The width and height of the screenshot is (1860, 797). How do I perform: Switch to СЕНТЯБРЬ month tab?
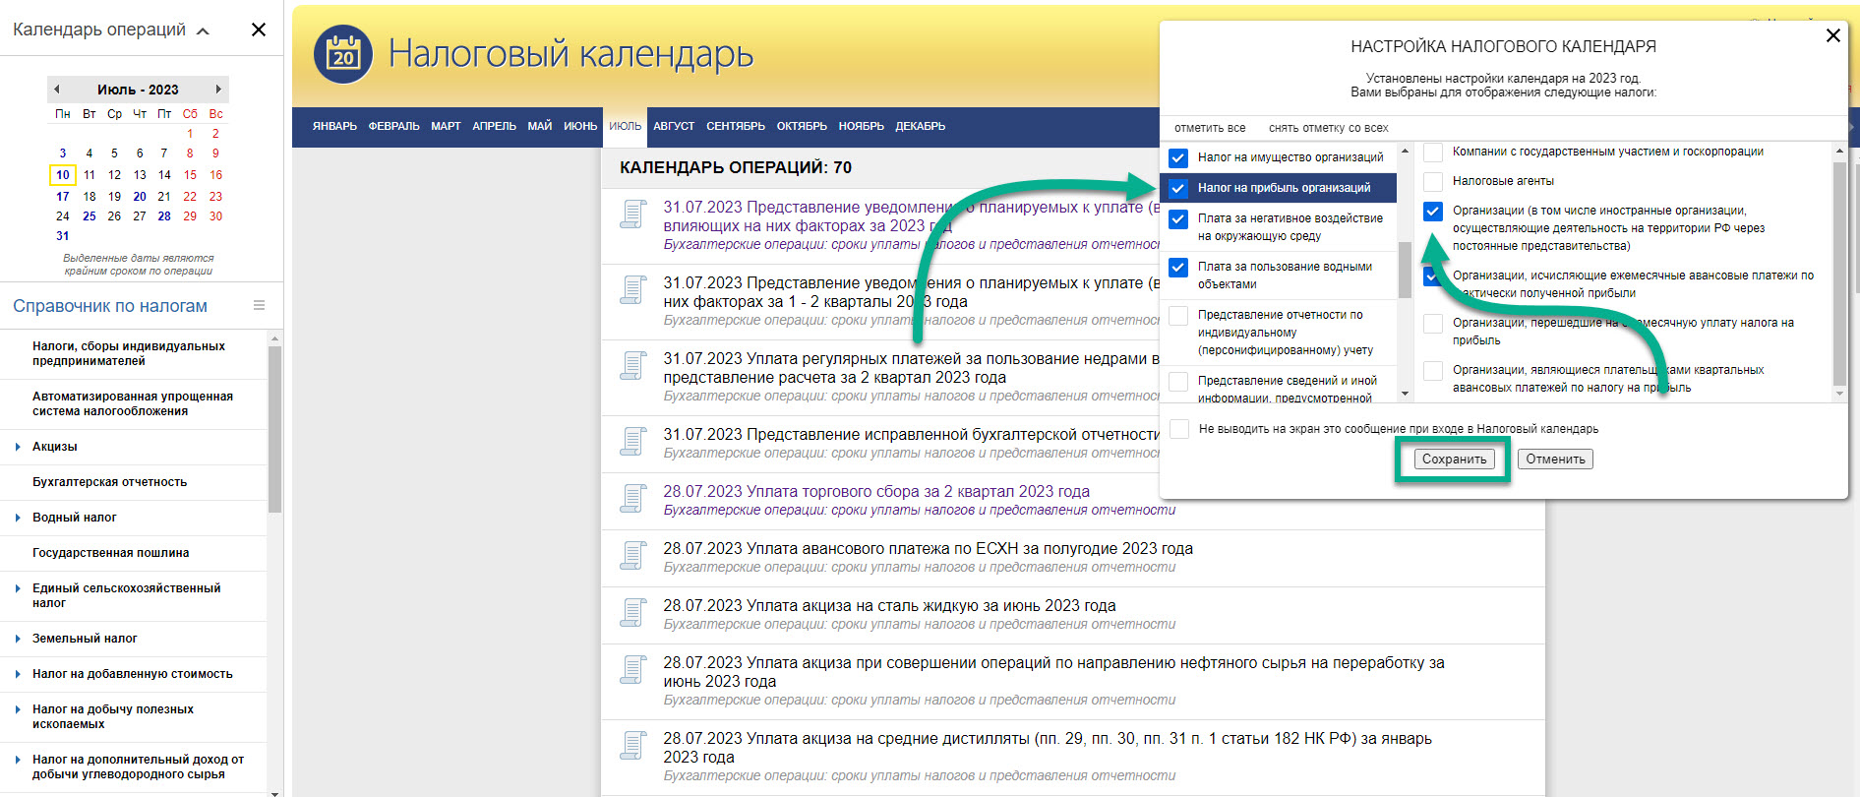[x=736, y=126]
